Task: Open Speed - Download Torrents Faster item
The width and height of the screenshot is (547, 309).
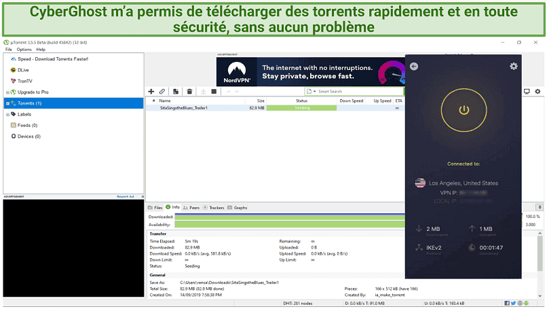Action: point(53,59)
